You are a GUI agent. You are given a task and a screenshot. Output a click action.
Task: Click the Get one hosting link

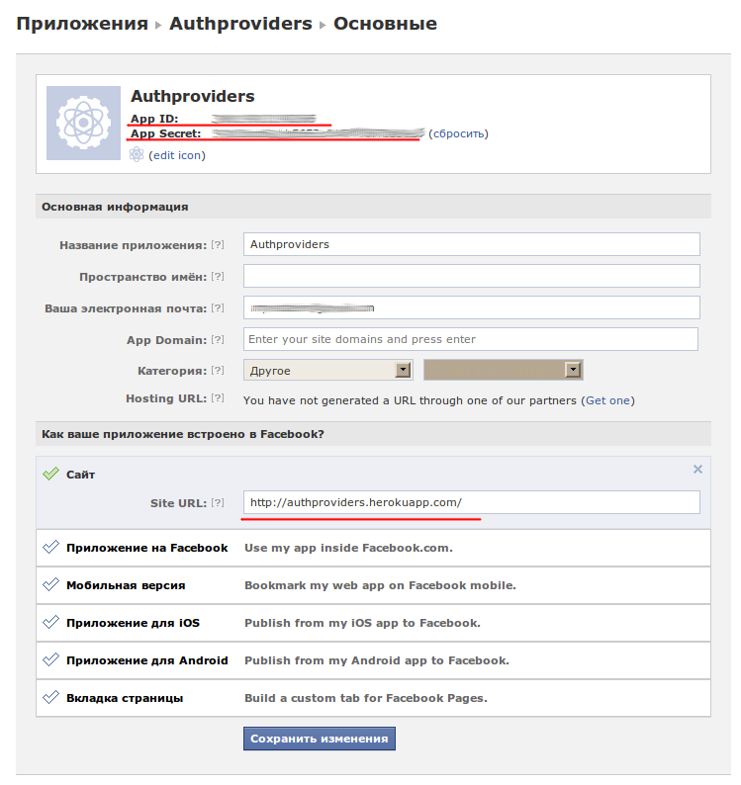[608, 400]
